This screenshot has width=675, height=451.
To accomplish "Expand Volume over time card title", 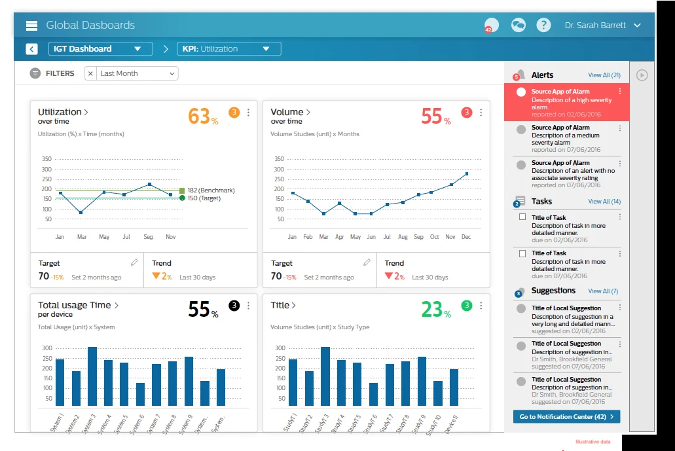I will point(290,113).
